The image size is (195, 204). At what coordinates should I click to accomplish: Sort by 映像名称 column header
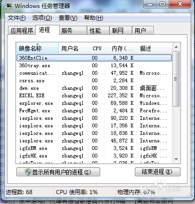(x=38, y=48)
